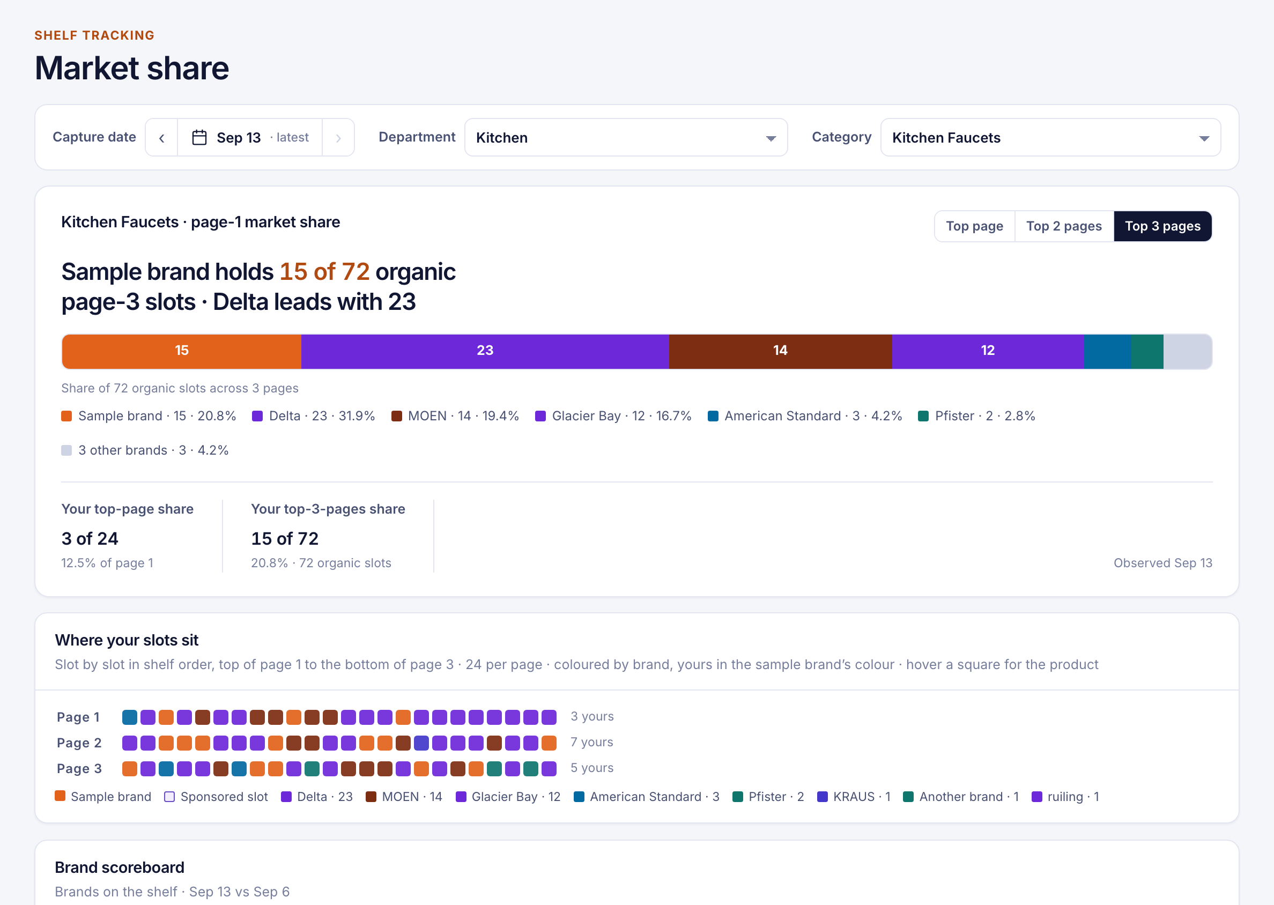Click the orange Sample brand bar segment

click(x=182, y=352)
